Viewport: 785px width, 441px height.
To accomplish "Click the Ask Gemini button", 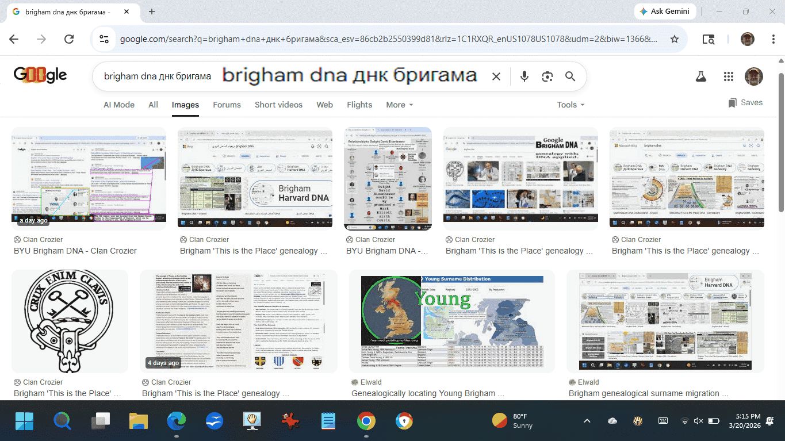I will point(665,11).
